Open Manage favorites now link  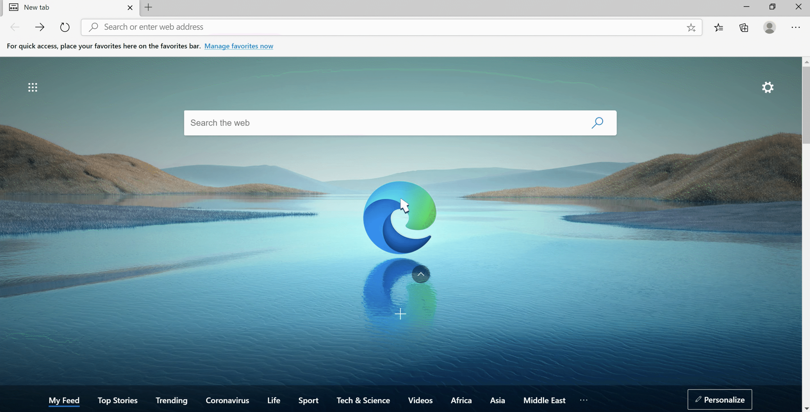[x=239, y=46]
